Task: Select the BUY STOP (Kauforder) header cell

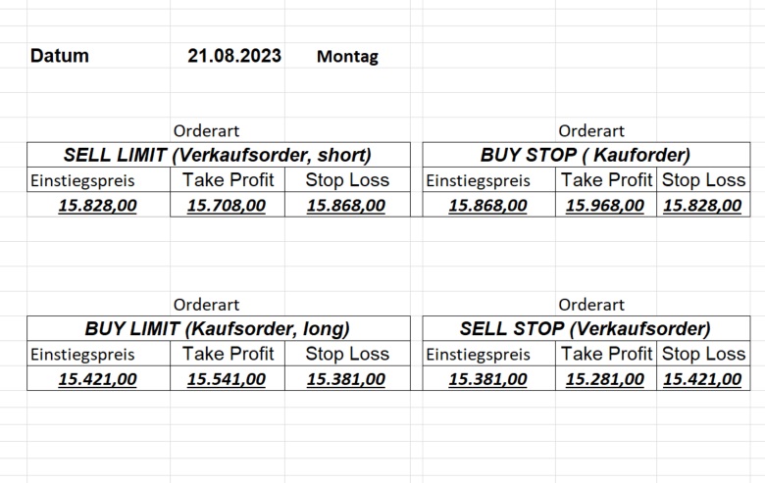Action: coord(586,155)
